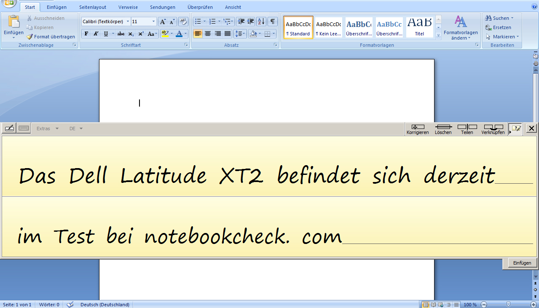
Task: Click the Löschen gesture button
Action: (443, 129)
